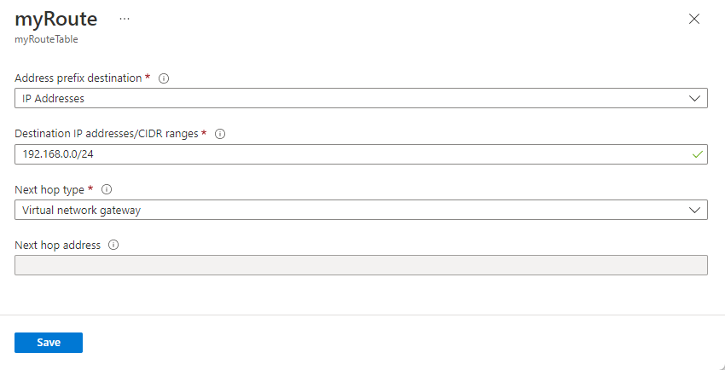Save the route configuration

click(49, 342)
